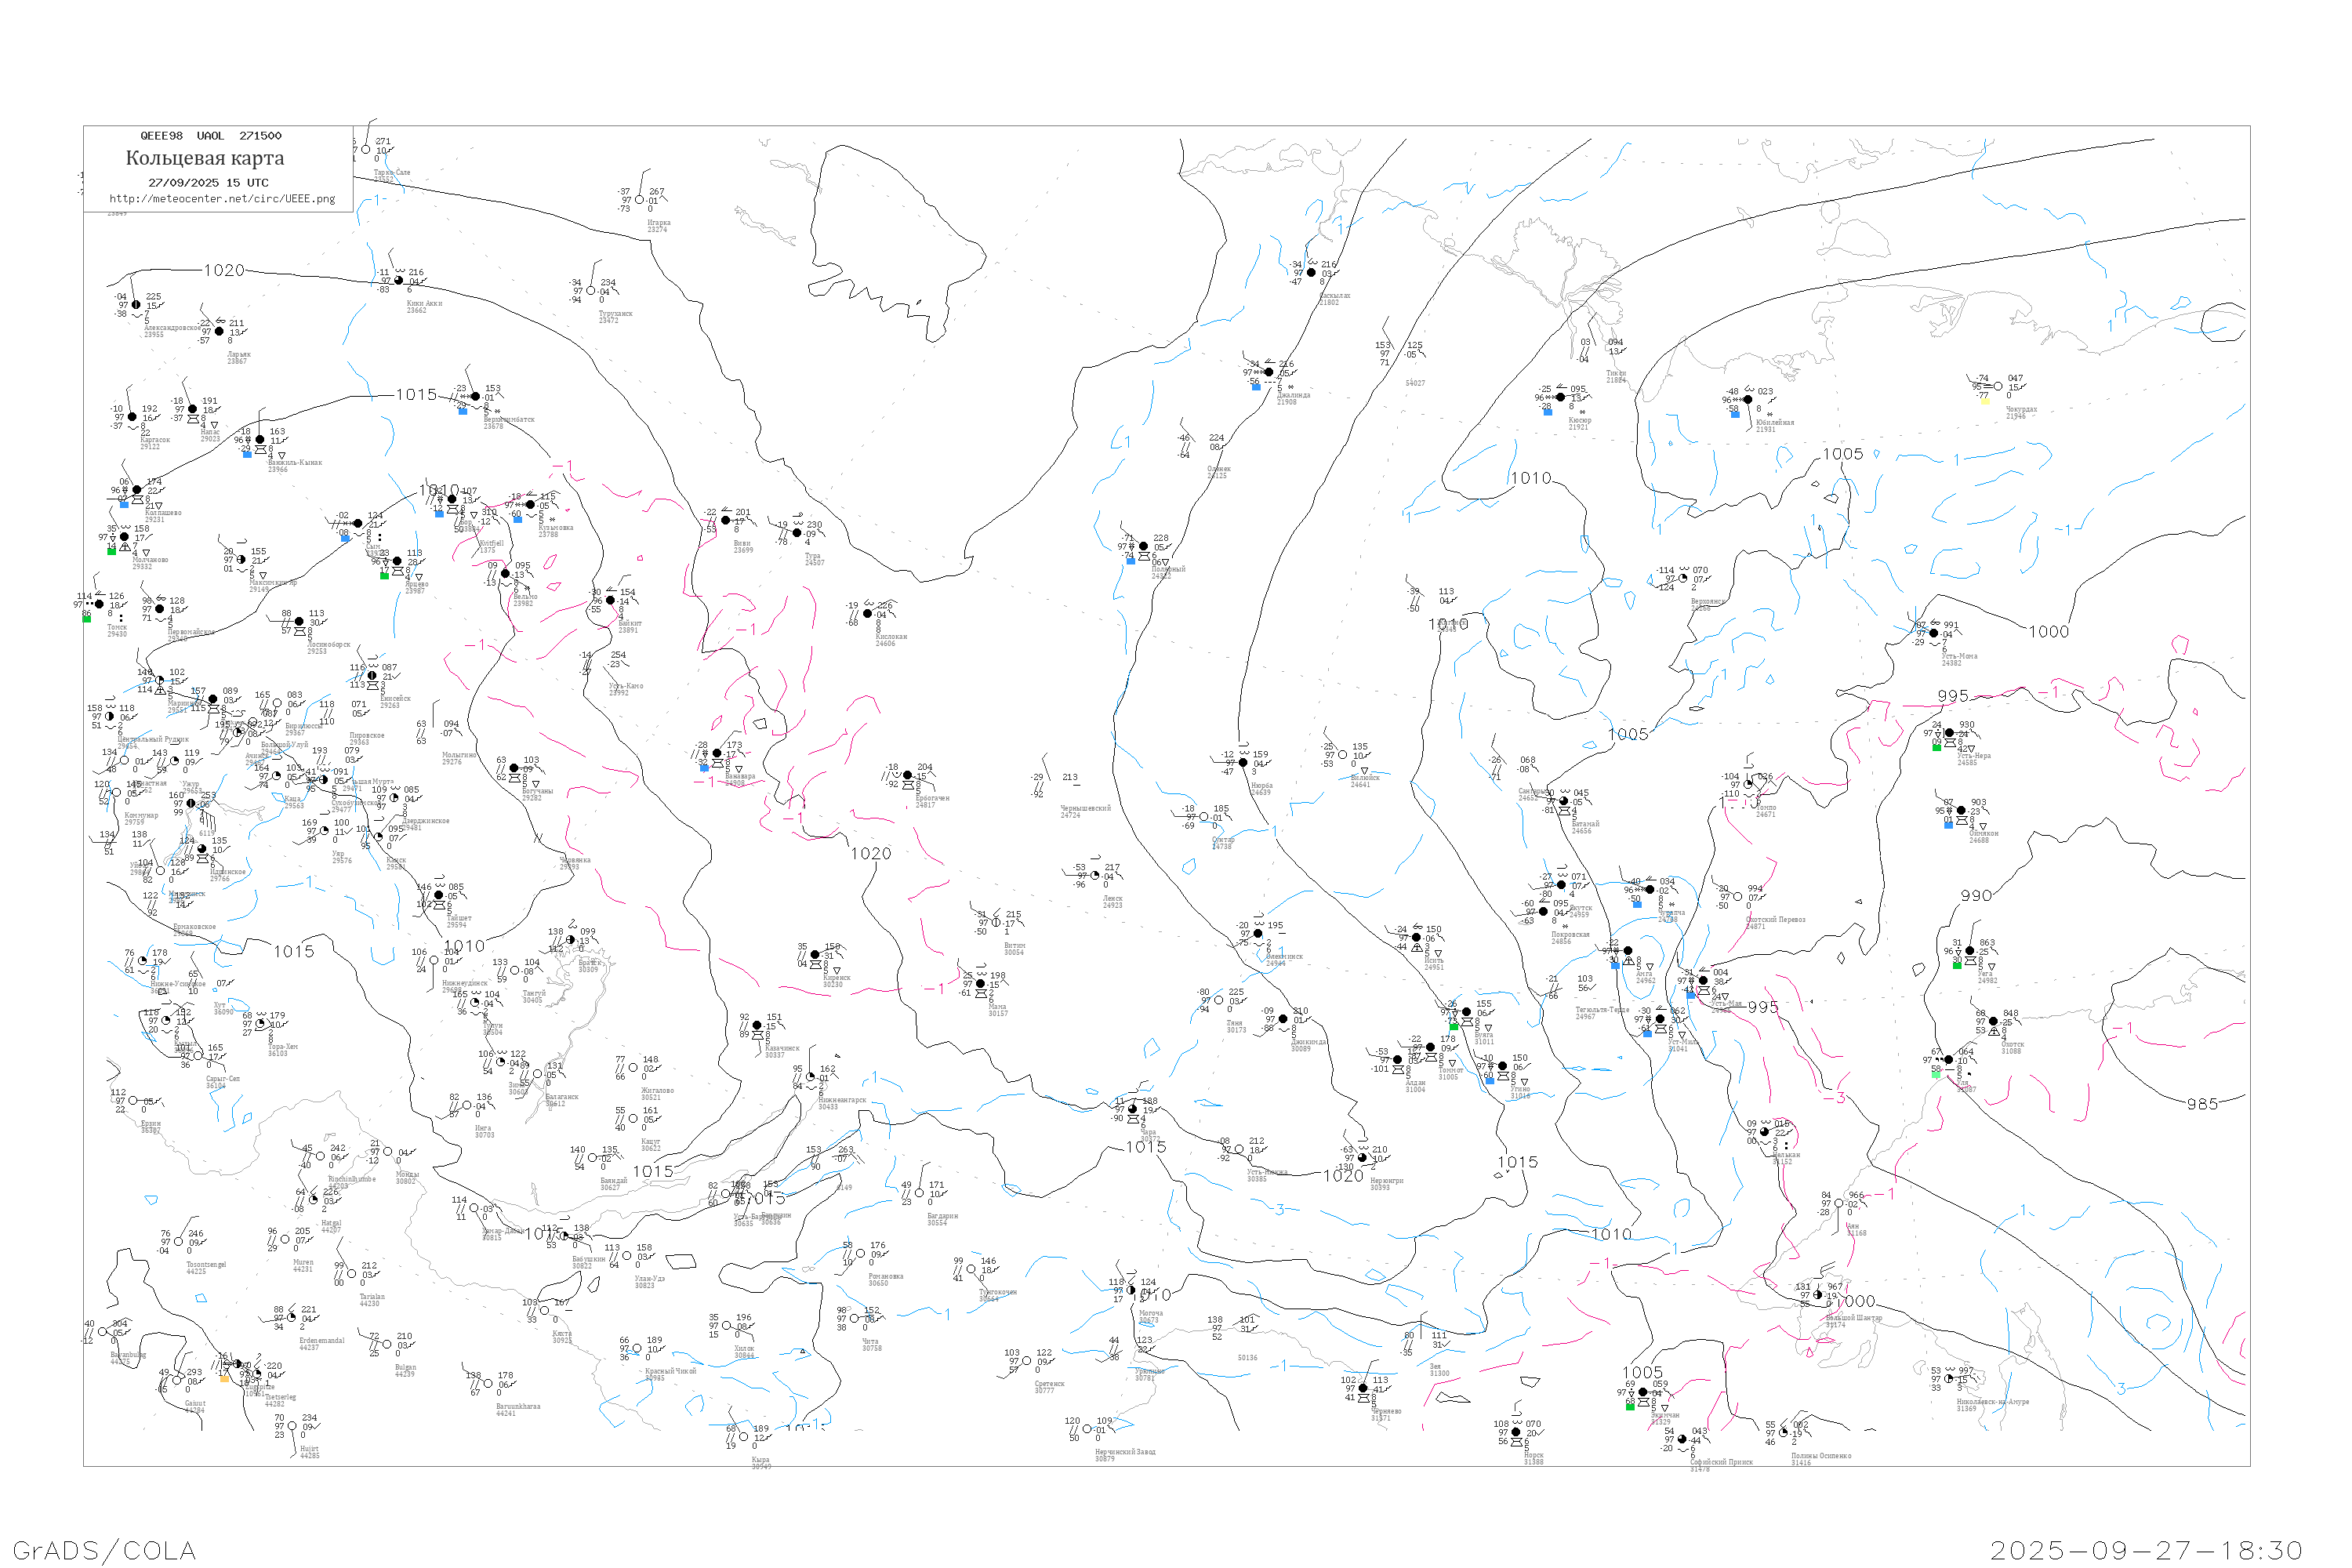
Task: Click the Туруханск station circle marker
Action: click(x=590, y=291)
